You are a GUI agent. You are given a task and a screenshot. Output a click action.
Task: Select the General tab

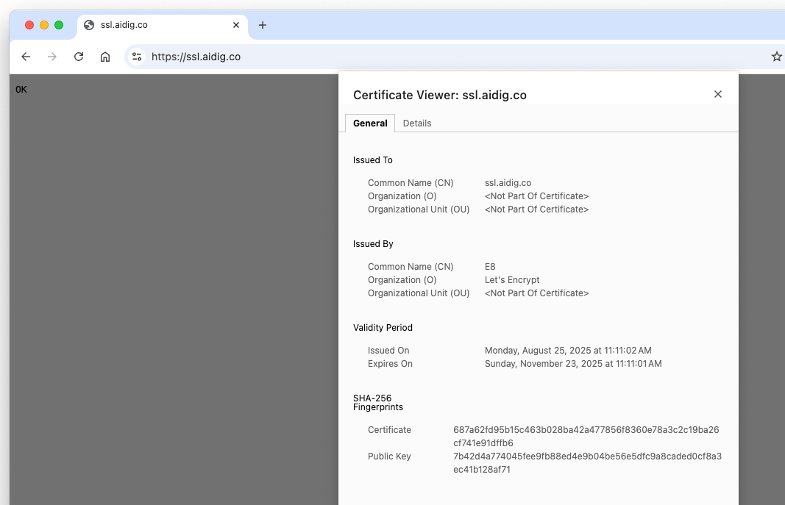point(370,123)
